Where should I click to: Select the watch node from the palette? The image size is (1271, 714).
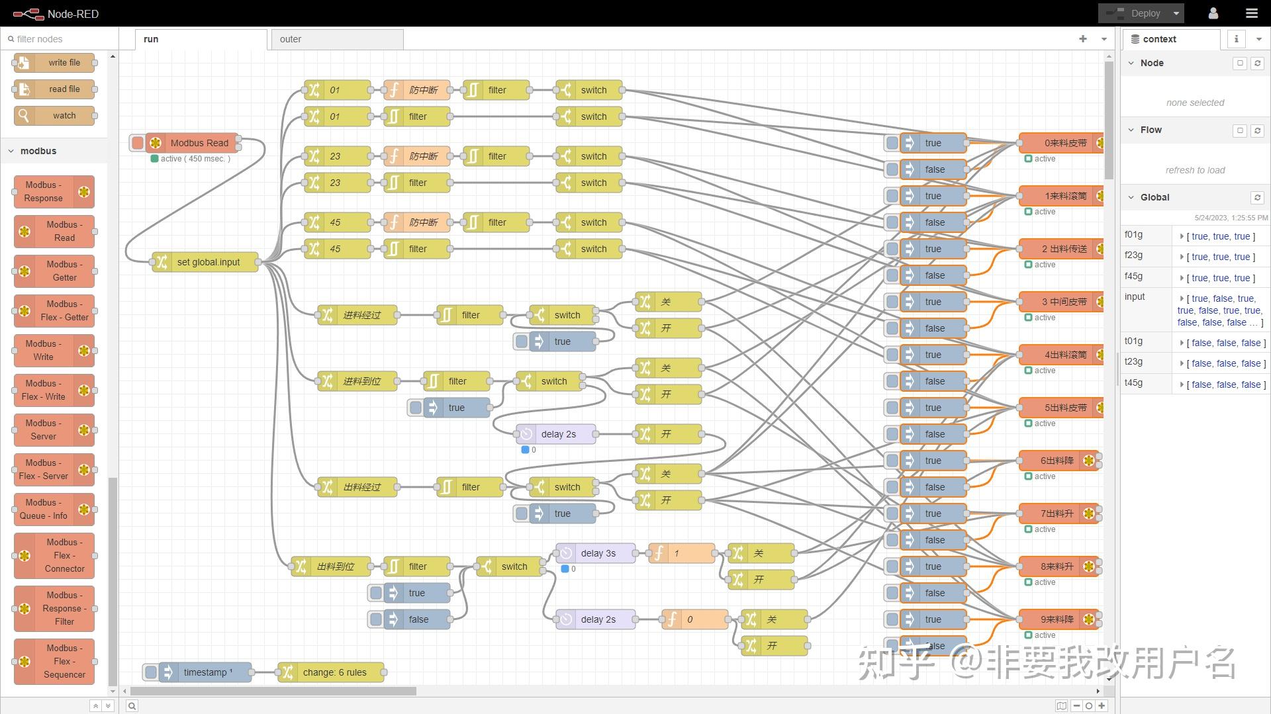[55, 115]
